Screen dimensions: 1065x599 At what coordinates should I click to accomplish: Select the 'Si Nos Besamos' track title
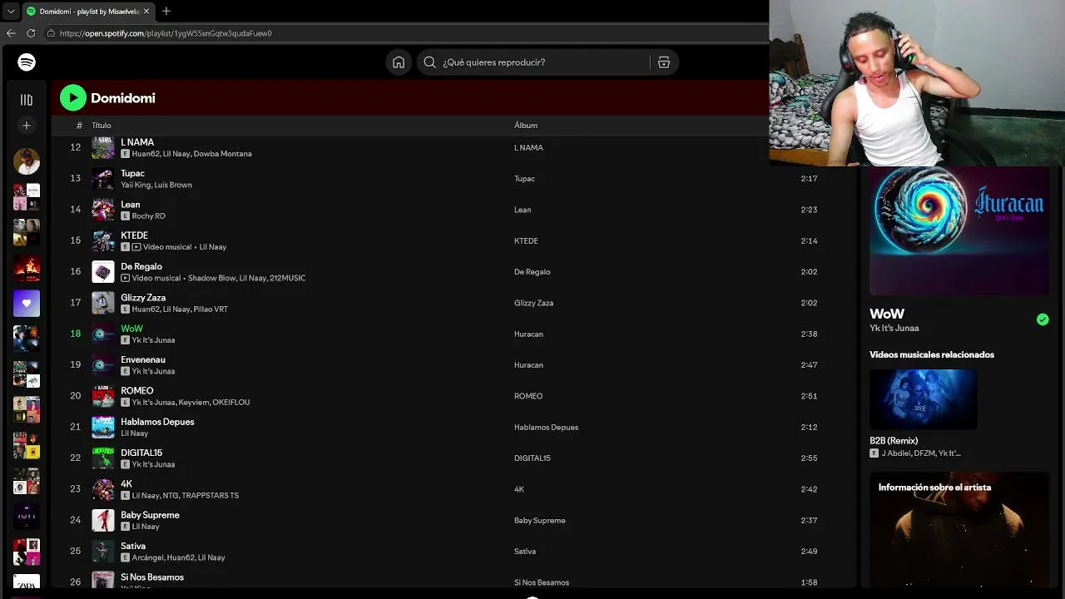click(152, 577)
